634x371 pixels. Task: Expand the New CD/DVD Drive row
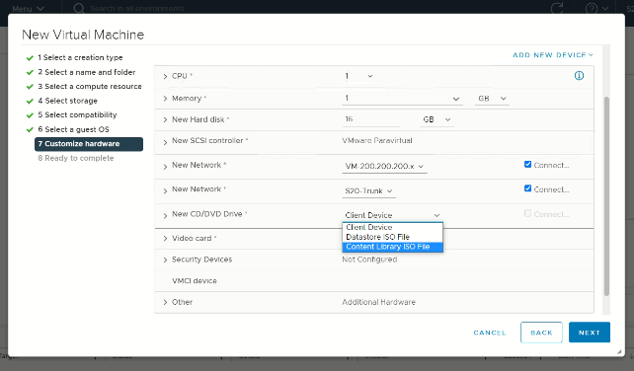165,215
